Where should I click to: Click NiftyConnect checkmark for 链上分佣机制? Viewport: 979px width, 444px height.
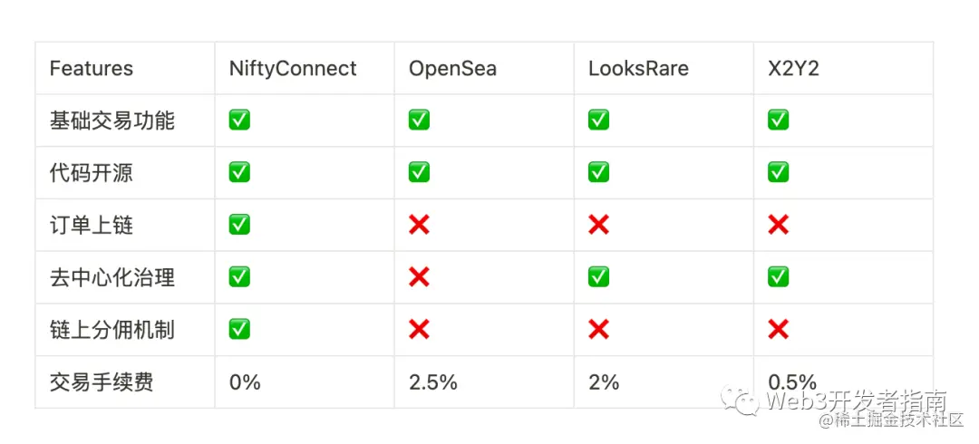239,330
